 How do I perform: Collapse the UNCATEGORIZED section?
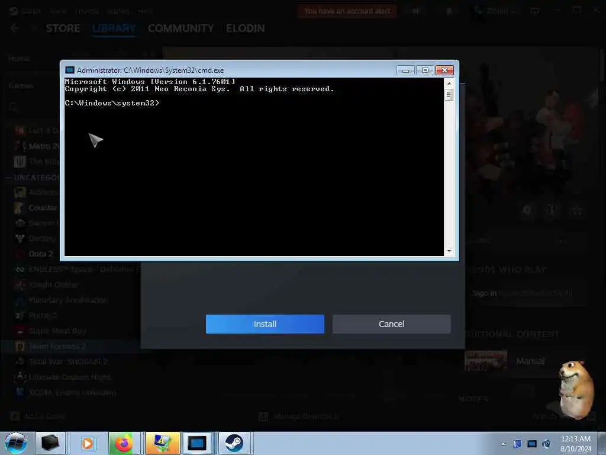(x=8, y=178)
